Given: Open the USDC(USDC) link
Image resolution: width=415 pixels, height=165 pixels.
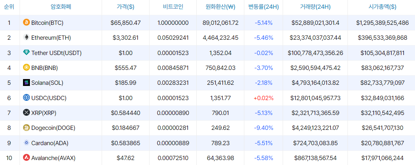Looking at the screenshot, I should coord(49,98).
